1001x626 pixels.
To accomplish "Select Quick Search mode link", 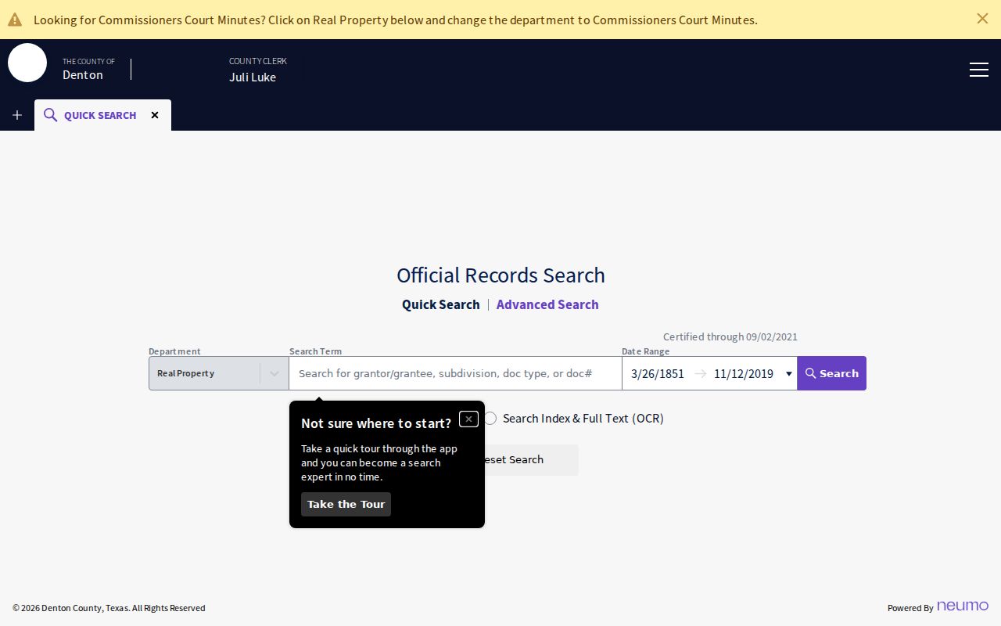I will click(x=441, y=304).
